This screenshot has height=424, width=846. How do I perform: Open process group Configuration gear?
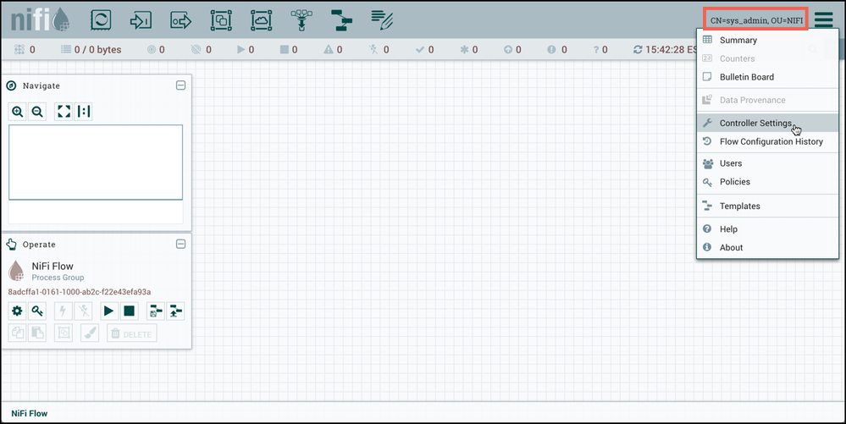[x=17, y=311]
